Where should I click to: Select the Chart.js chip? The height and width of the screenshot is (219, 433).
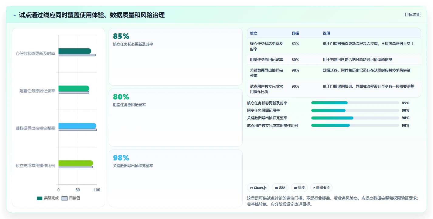coord(258,188)
